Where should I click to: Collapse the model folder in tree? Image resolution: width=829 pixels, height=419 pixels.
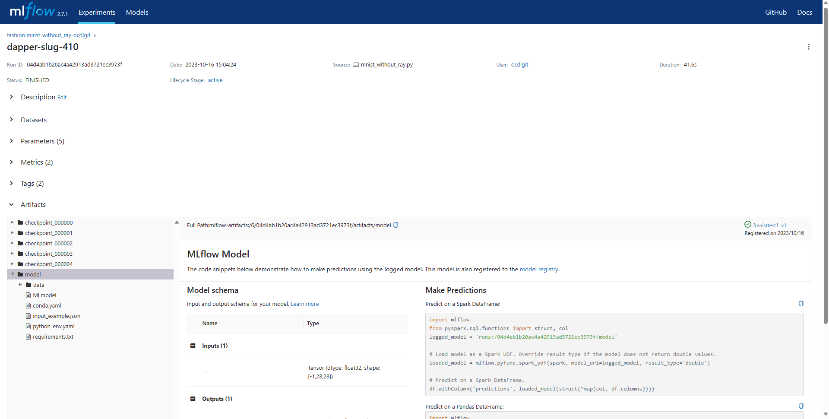point(13,274)
